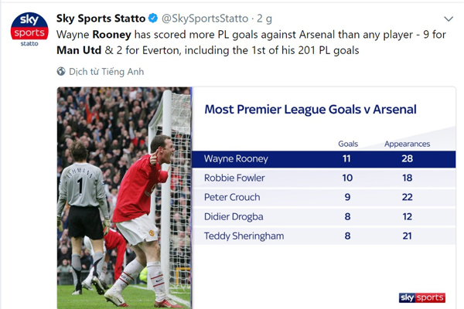Screen dimensions: 464x309
Task: Open the tweet options chevron menu
Action: click(449, 19)
